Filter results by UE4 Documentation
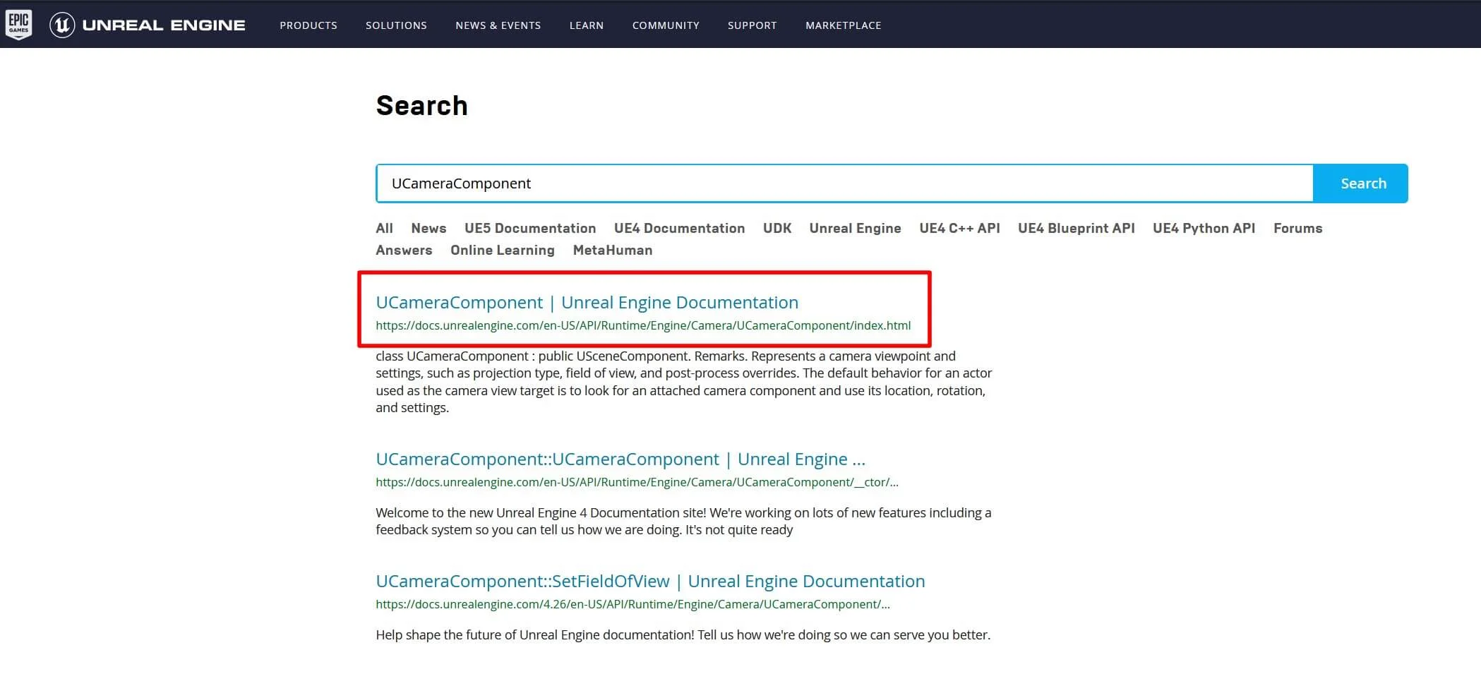1481x674 pixels. click(x=679, y=228)
